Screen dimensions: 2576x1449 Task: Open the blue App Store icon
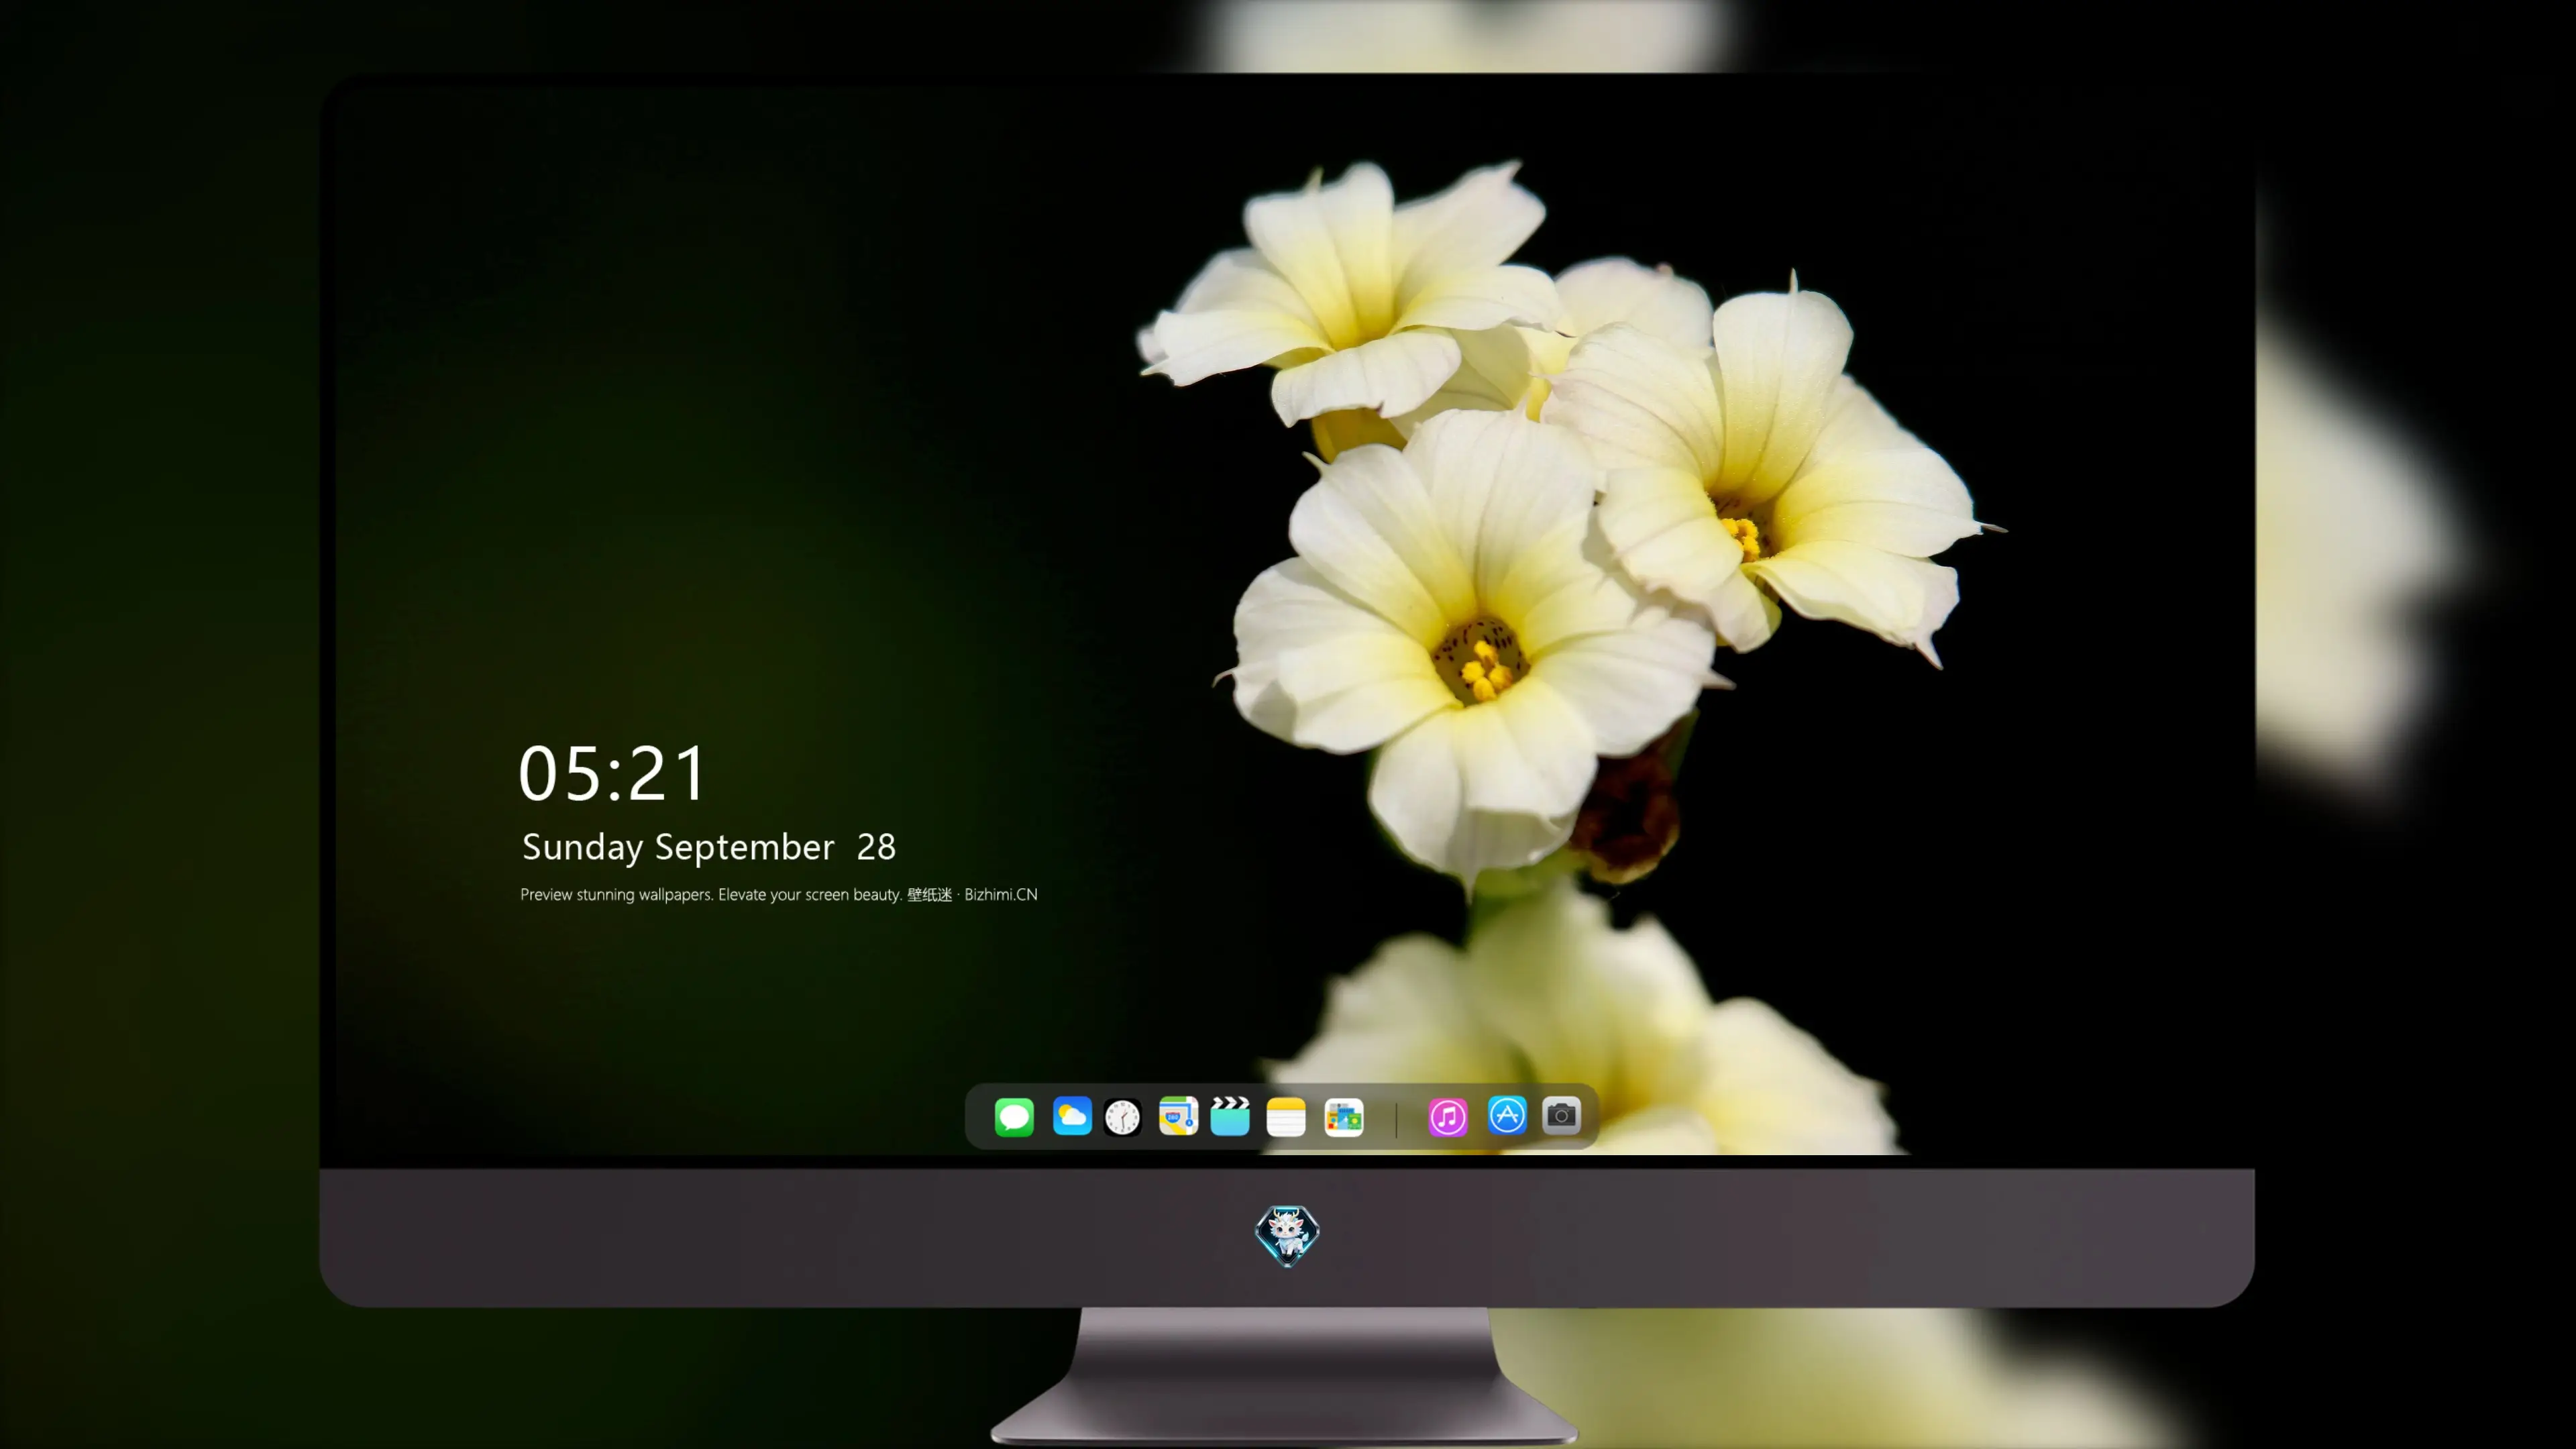coord(1507,1115)
